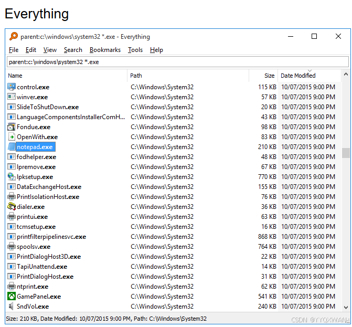Click the fodhelper.exe file icon
This screenshot has height=327, width=352.
[12, 156]
